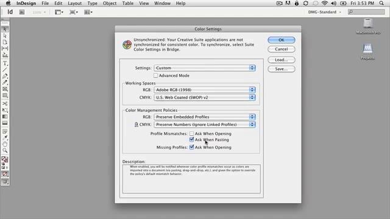
Task: Click the volume icon in menu bar
Action: click(x=334, y=3)
